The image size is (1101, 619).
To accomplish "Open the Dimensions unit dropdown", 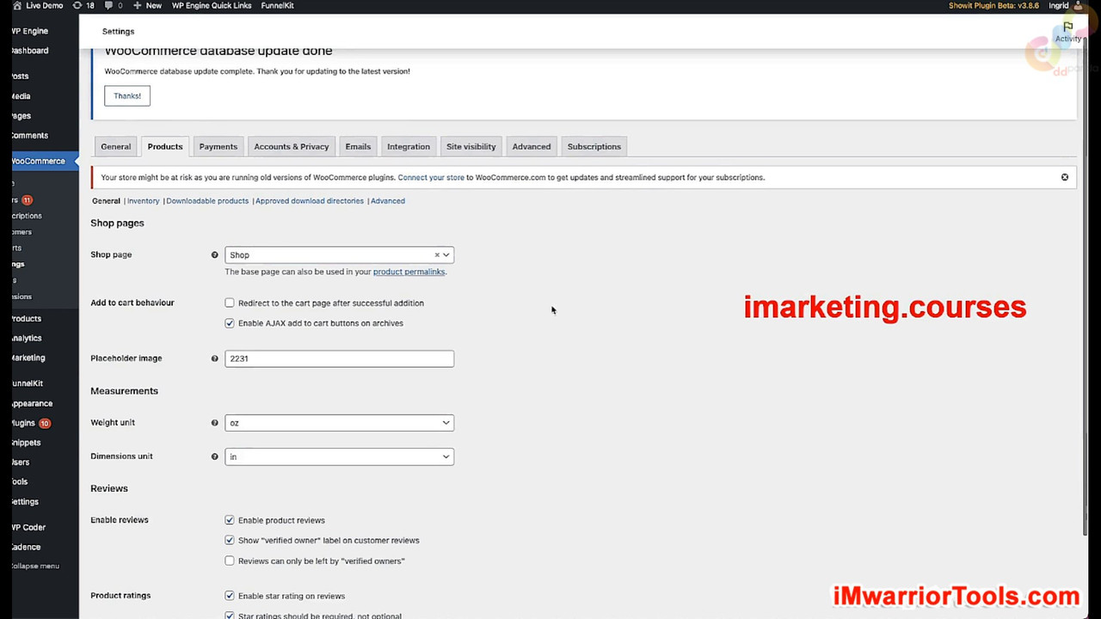I will [339, 457].
